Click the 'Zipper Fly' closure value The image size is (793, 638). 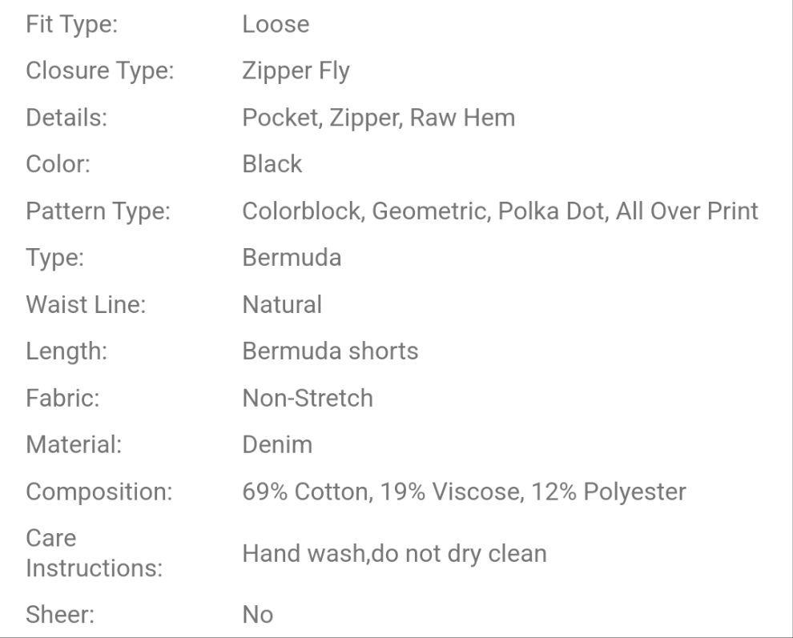pyautogui.click(x=296, y=71)
